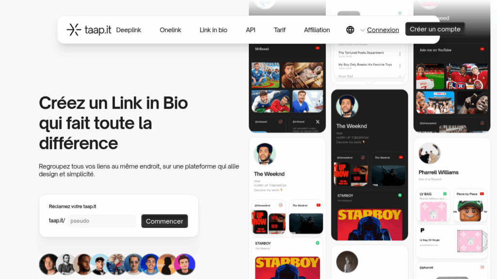Click the YouTube icon on MrBeast card
The height and width of the screenshot is (279, 497).
(317, 48)
